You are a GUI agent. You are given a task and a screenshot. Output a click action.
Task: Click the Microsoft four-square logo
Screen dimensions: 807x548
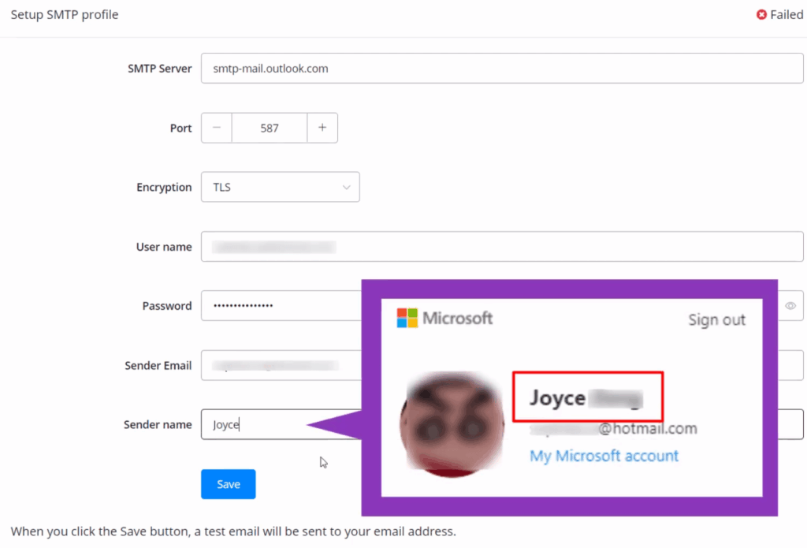[x=407, y=319]
